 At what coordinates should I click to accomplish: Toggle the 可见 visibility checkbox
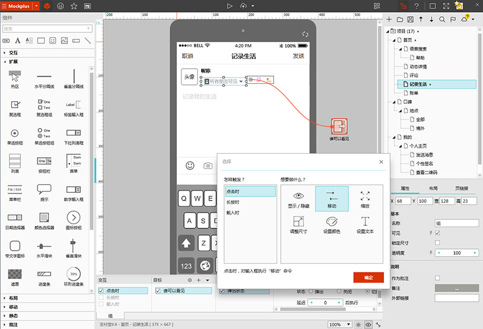pyautogui.click(x=438, y=233)
